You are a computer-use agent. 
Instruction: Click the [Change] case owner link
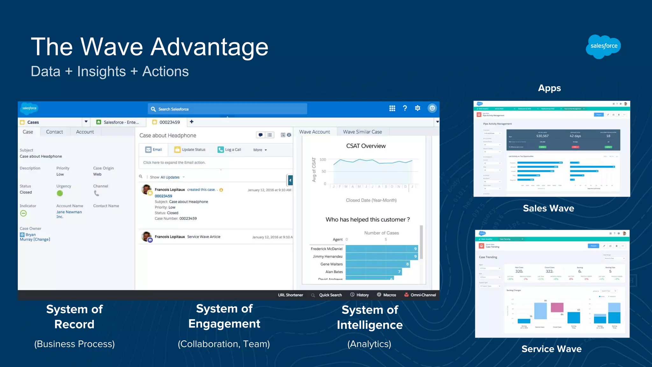[42, 239]
